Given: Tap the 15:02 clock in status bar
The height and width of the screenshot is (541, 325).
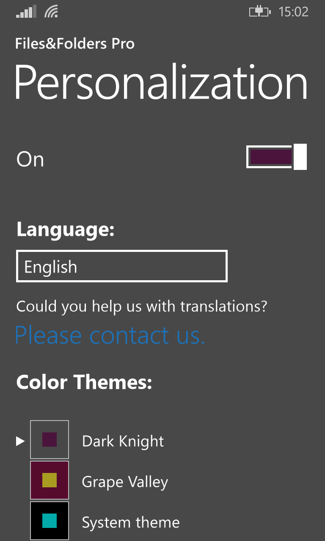Looking at the screenshot, I should click(x=293, y=12).
